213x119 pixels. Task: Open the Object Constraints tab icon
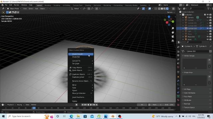tap(178, 93)
